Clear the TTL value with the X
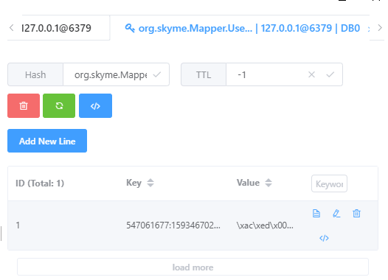This screenshot has width=388, height=280. coord(311,74)
